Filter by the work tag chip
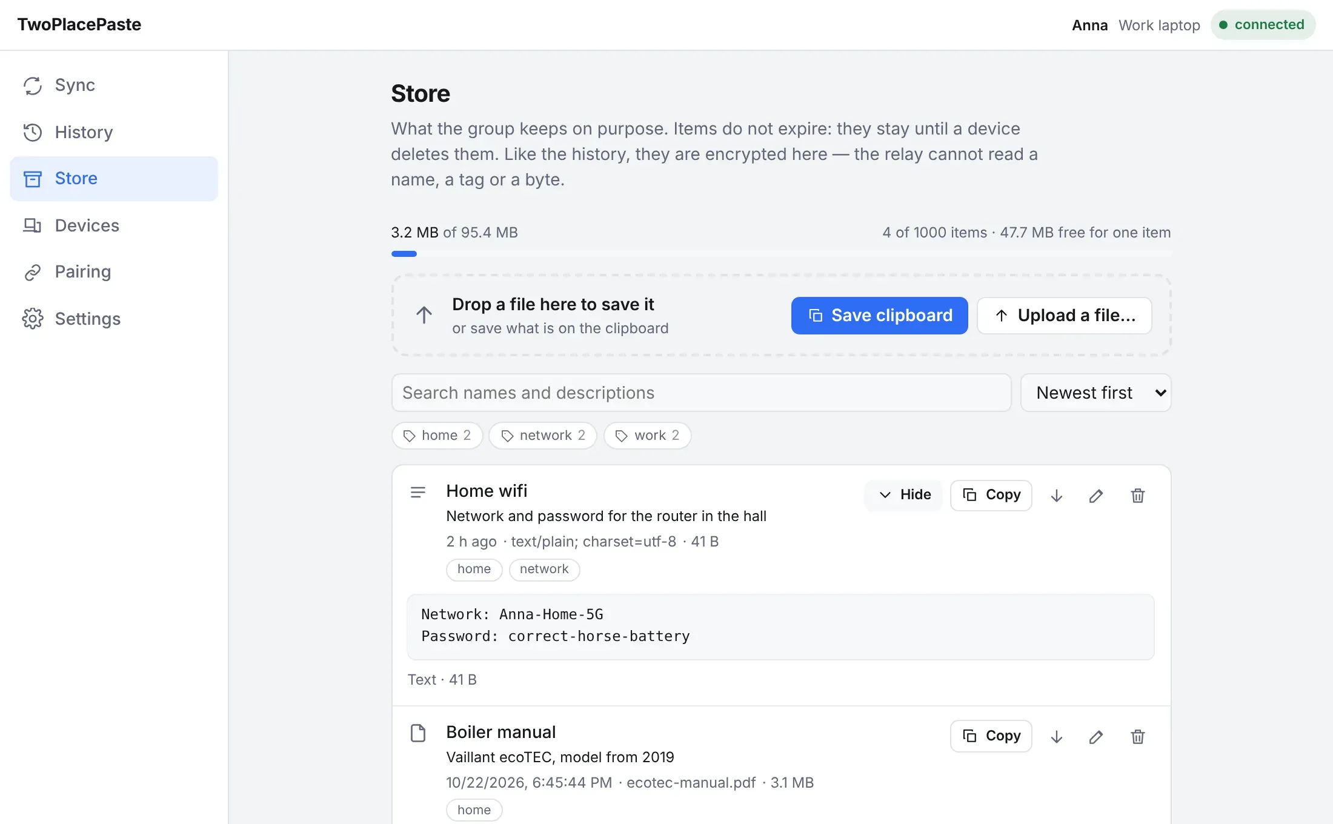Viewport: 1333px width, 824px height. pos(647,436)
